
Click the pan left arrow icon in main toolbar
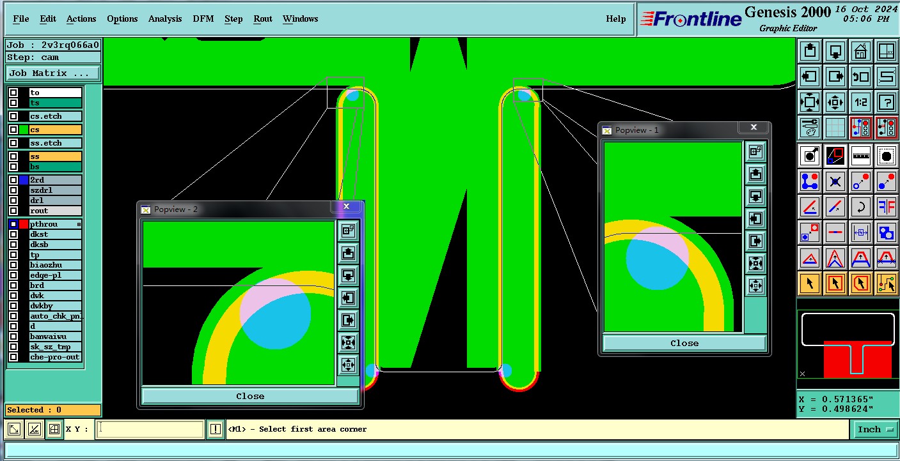(x=810, y=77)
